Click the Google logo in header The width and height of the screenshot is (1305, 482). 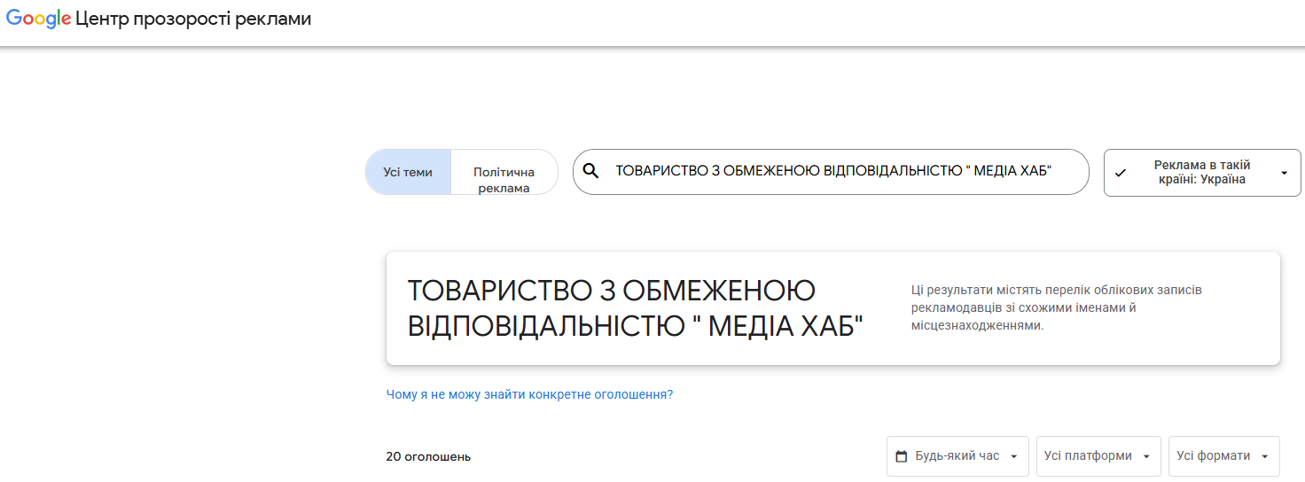click(38, 19)
